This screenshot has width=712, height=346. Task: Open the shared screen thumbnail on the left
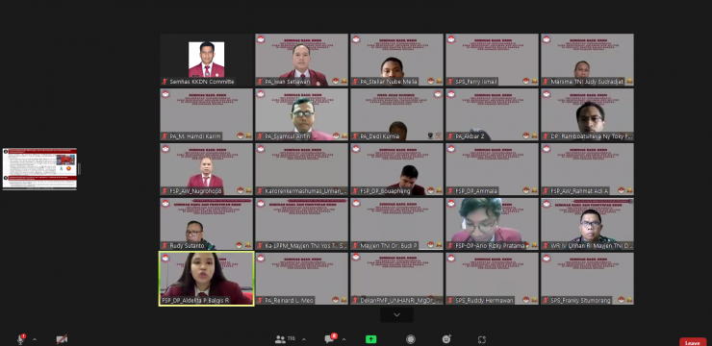click(x=39, y=168)
